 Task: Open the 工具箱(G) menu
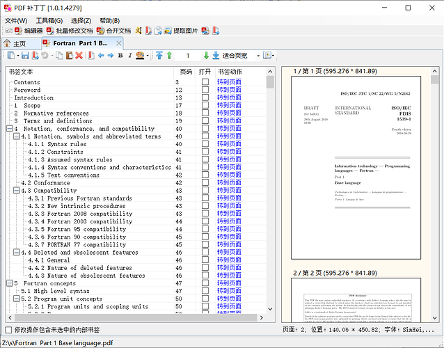(49, 21)
